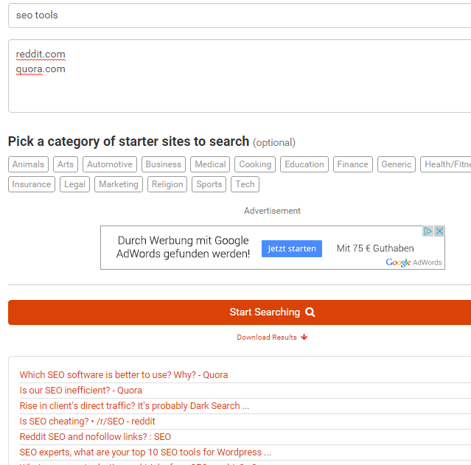Select the Legal category
471x465 pixels.
pyautogui.click(x=74, y=184)
